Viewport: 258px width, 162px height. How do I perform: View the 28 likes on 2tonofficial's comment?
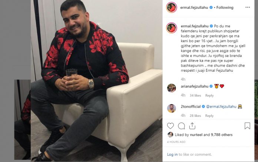coord(195,116)
